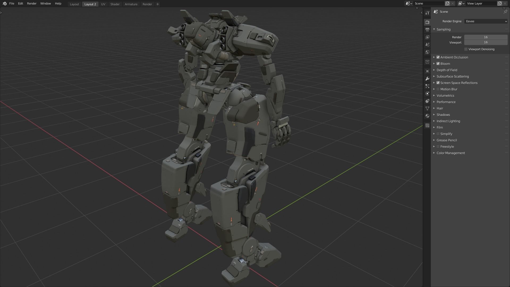The image size is (510, 287).
Task: Open the Material properties tab
Action: click(x=427, y=116)
